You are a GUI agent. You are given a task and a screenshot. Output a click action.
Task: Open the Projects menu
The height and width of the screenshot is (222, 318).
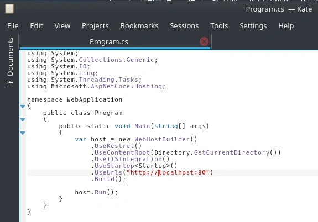pos(95,26)
